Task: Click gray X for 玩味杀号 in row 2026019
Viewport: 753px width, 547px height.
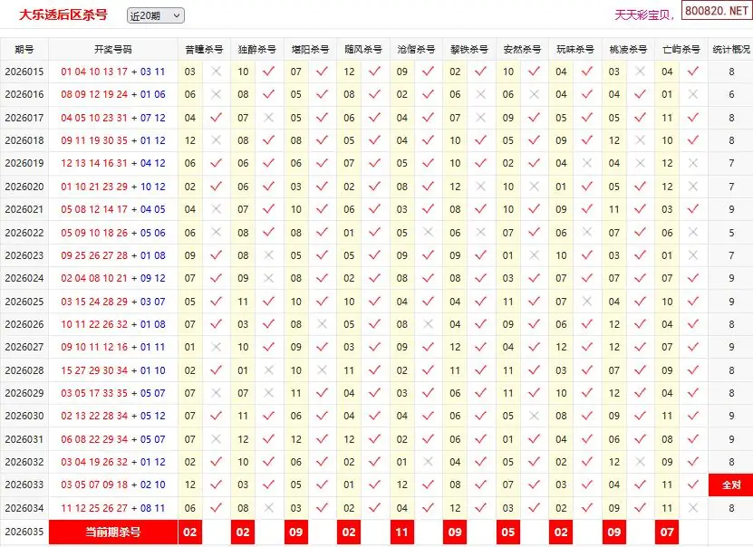Action: [x=587, y=163]
